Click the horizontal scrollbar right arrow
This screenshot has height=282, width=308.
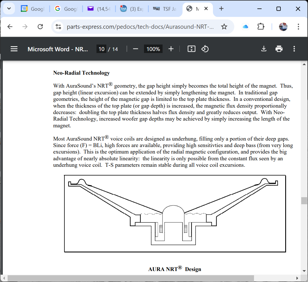pos(297,278)
